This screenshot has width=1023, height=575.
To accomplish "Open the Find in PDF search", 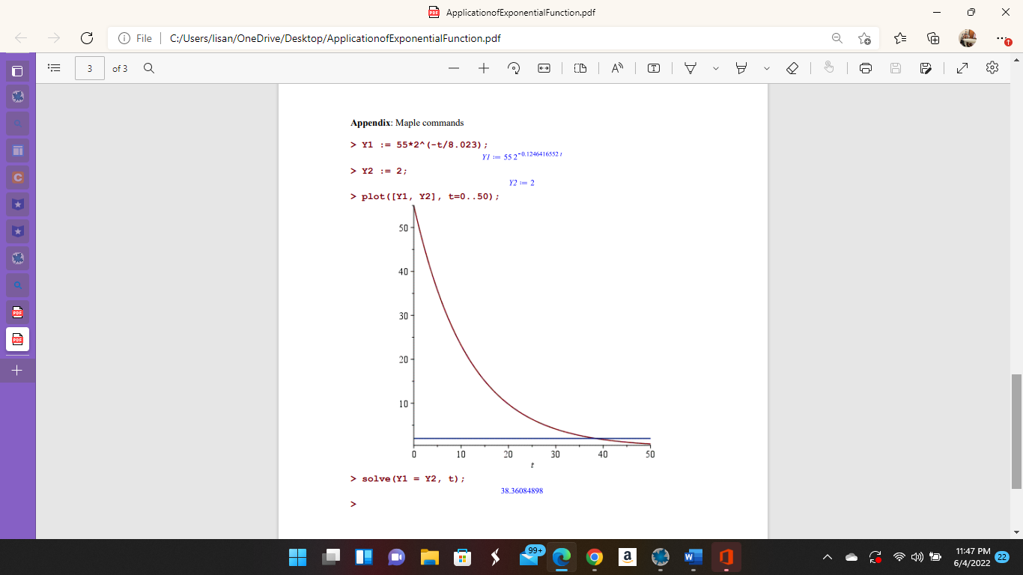I will click(149, 68).
